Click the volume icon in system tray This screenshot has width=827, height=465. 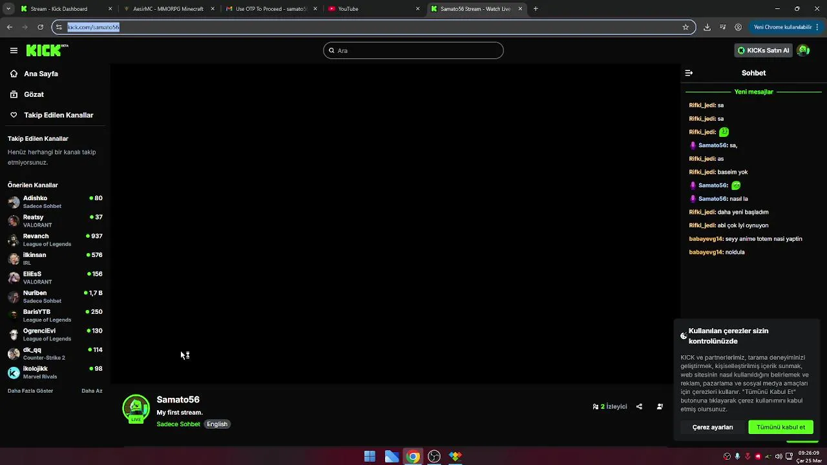pyautogui.click(x=779, y=457)
